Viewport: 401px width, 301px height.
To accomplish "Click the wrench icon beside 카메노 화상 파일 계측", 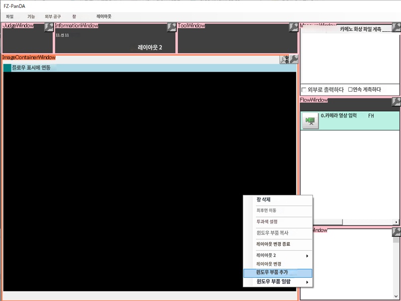I will (397, 27).
